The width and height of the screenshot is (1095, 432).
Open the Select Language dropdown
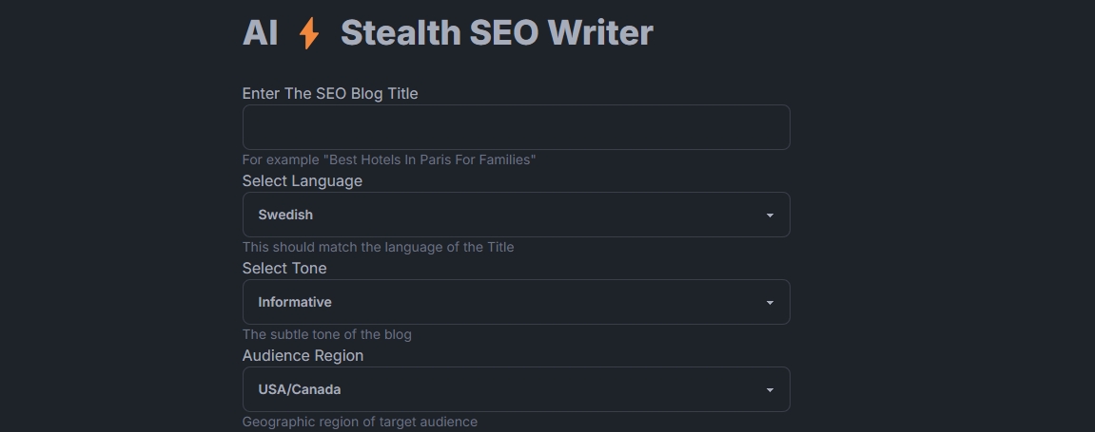coord(516,215)
